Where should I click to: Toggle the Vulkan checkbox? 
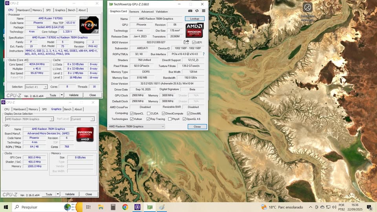click(x=132, y=119)
